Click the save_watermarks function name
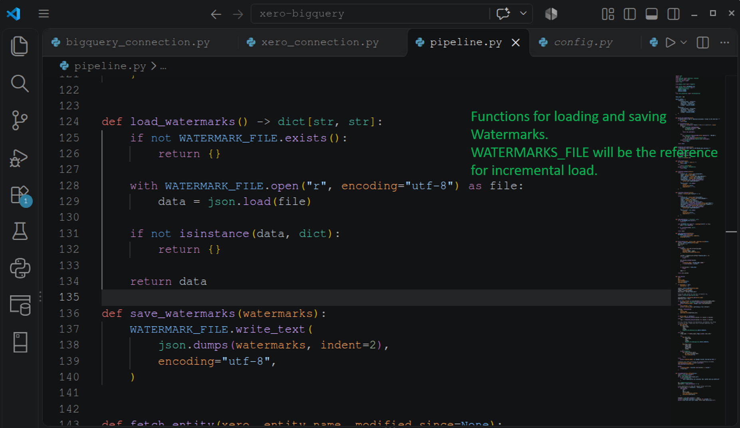 (182, 313)
